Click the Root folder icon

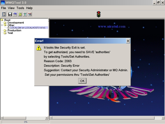[2, 20]
